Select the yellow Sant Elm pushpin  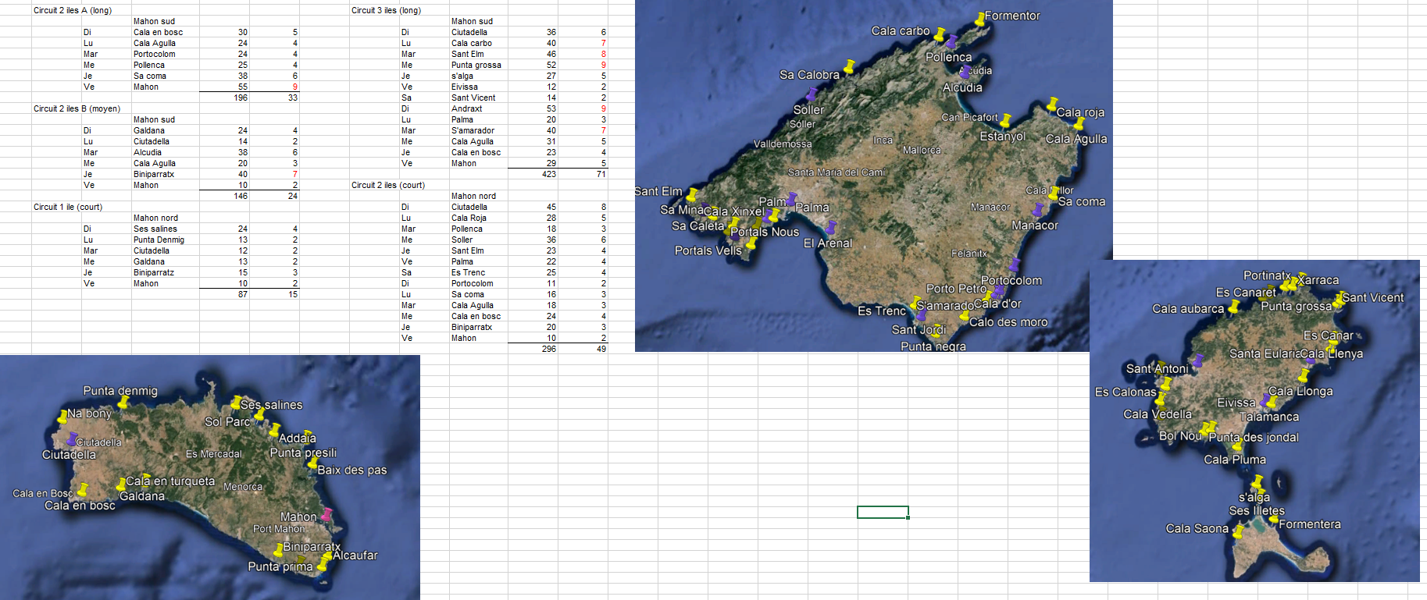[691, 195]
